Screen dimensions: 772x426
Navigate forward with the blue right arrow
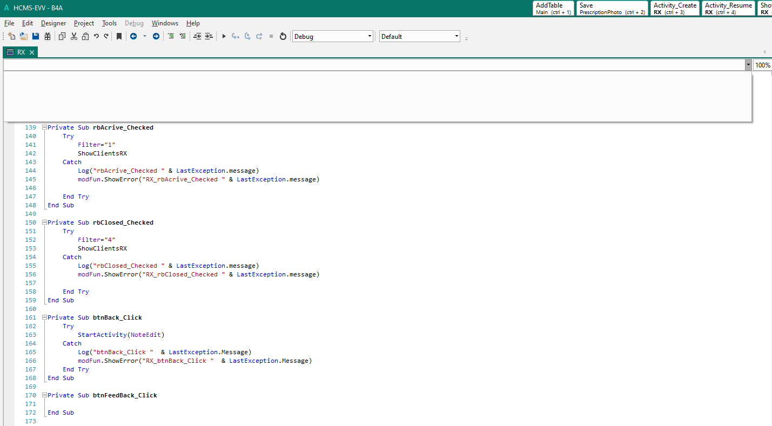[156, 36]
